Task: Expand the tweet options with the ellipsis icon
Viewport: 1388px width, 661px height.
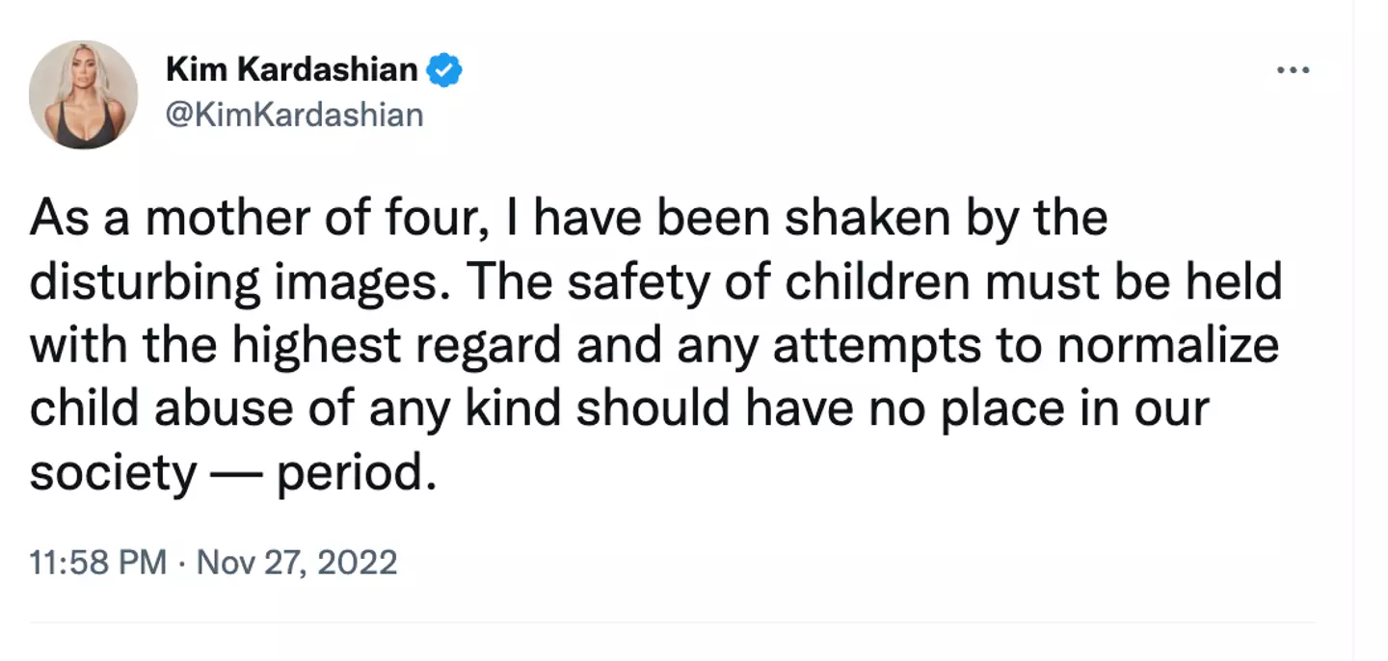Action: click(x=1293, y=68)
